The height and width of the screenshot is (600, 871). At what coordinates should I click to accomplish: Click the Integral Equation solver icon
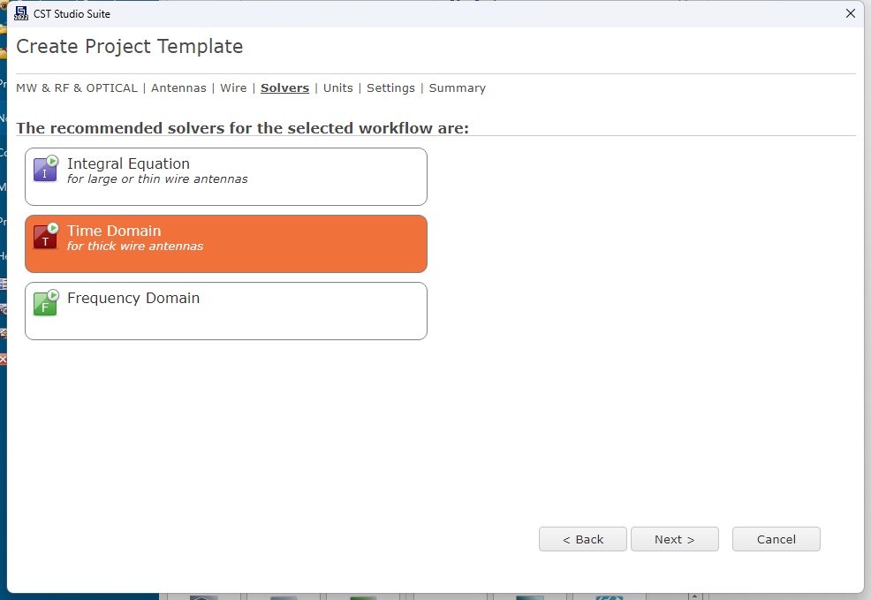click(x=46, y=168)
